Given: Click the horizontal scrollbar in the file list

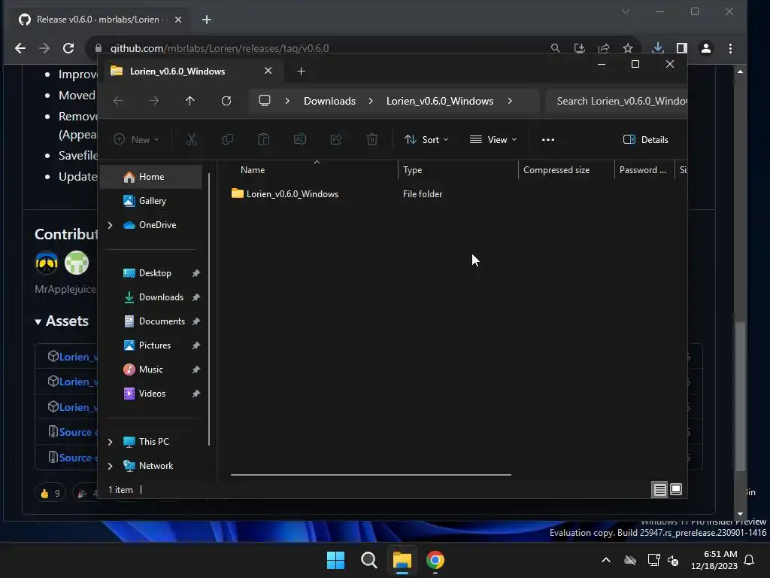Looking at the screenshot, I should [371, 475].
